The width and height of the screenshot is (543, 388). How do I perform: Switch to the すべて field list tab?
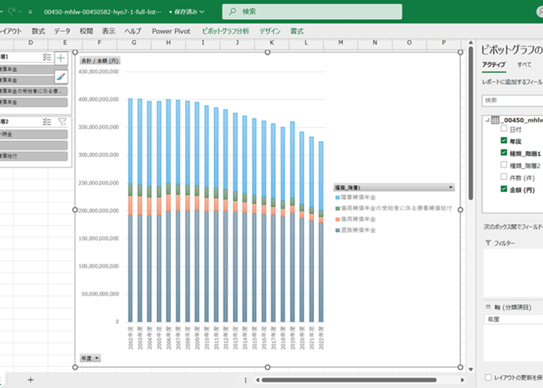[x=524, y=65]
